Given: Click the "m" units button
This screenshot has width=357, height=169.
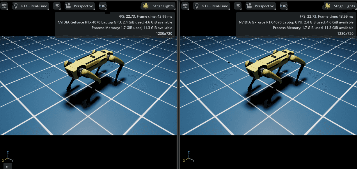Looking at the screenshot, I should pos(8,166).
